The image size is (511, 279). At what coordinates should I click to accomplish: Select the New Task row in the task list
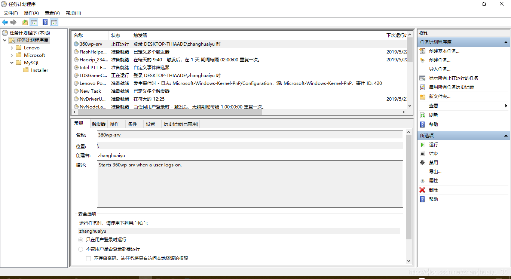click(90, 91)
